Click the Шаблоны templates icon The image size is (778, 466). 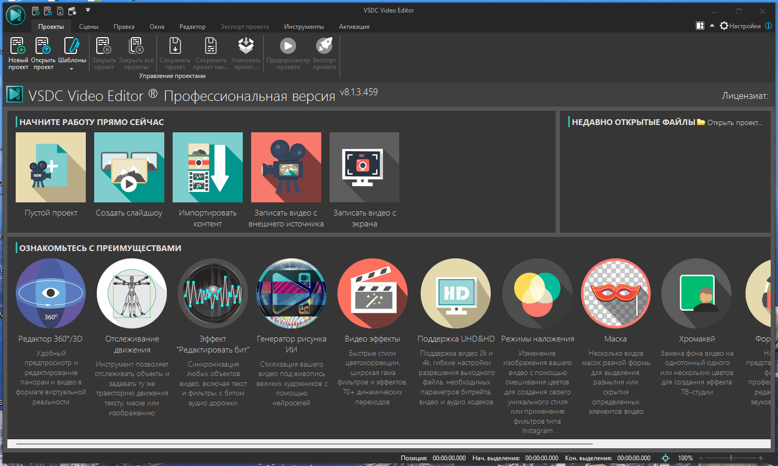[72, 46]
